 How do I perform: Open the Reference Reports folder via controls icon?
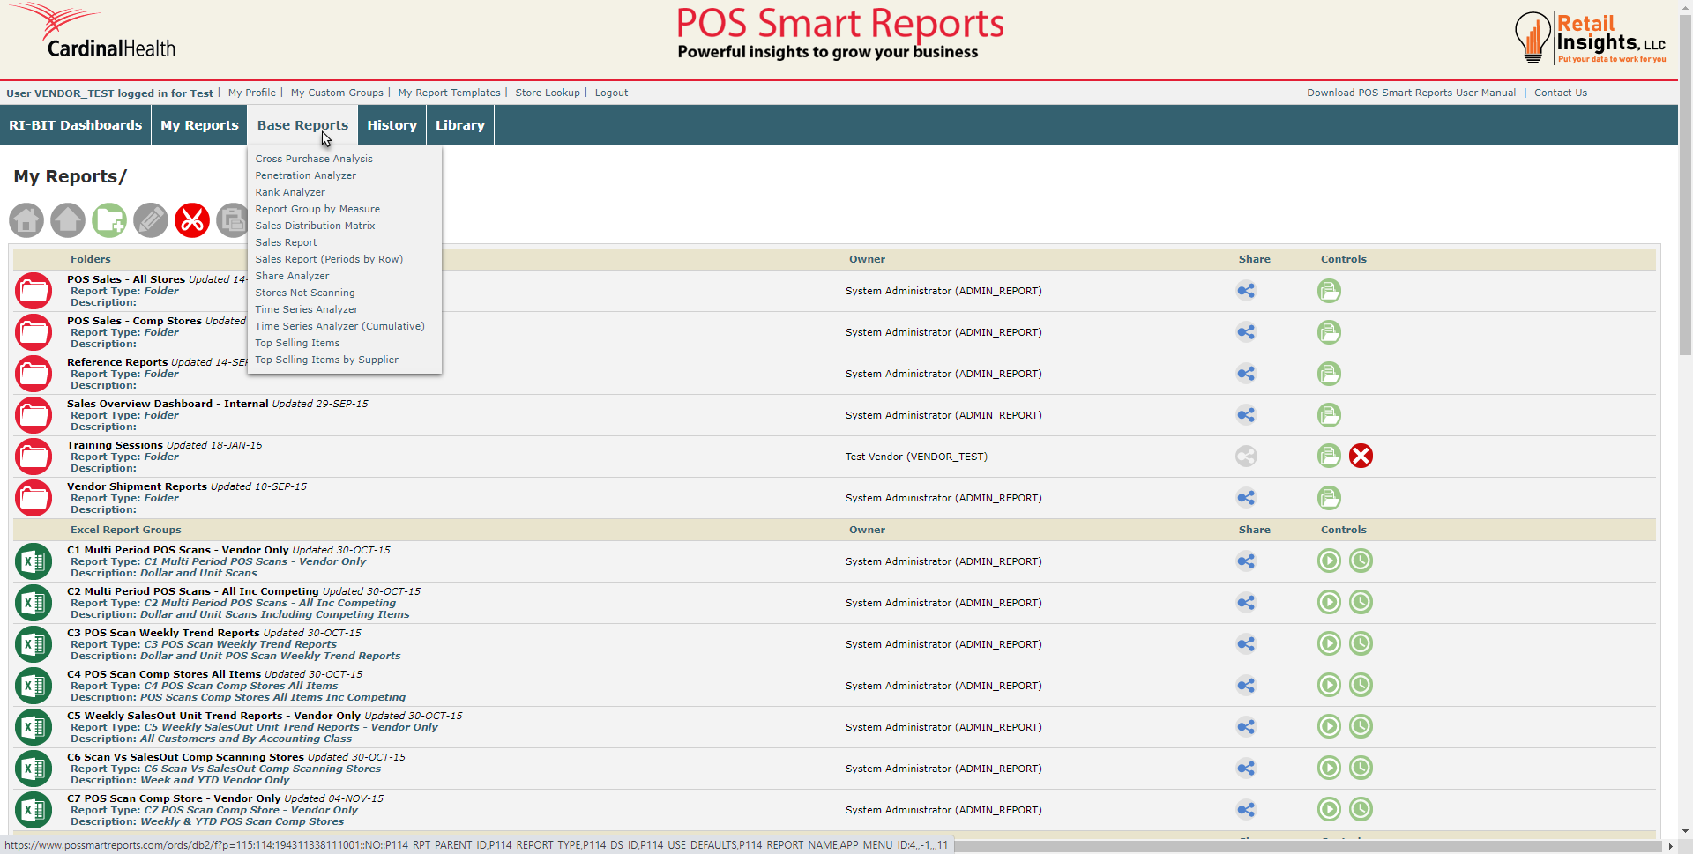pos(1329,374)
